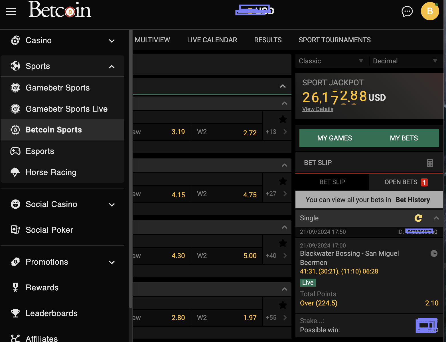Viewport: 446px width, 342px height.
Task: Click the Rewards medal icon
Action: (x=15, y=287)
